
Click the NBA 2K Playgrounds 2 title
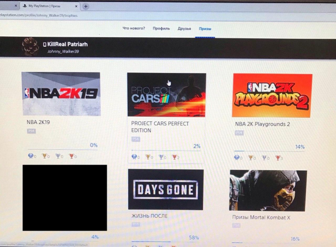tap(262, 124)
